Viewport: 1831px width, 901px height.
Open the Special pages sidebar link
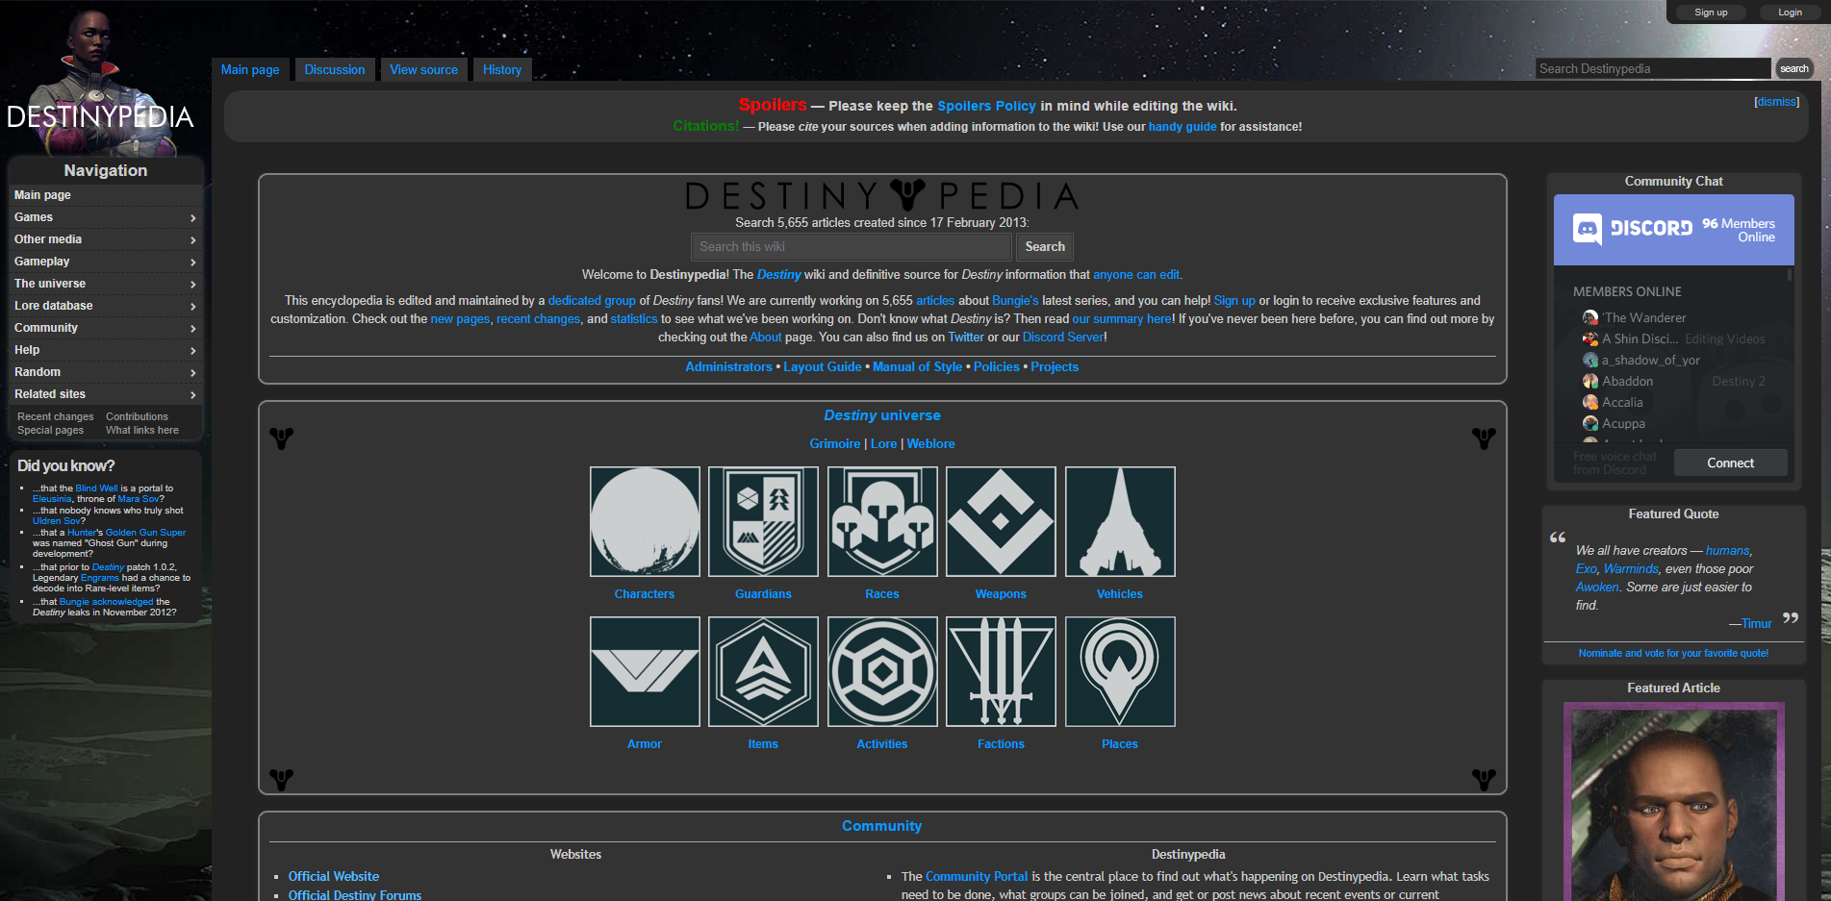point(50,430)
